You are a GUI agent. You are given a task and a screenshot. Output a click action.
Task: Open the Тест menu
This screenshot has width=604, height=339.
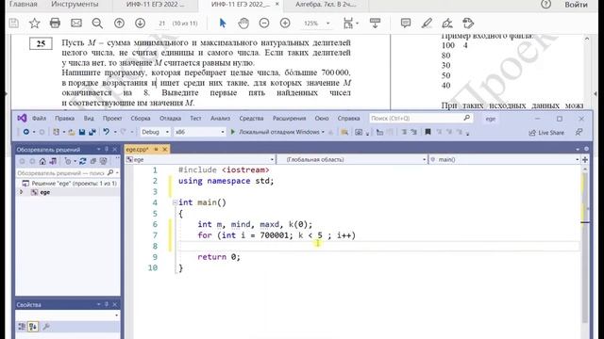pos(195,119)
